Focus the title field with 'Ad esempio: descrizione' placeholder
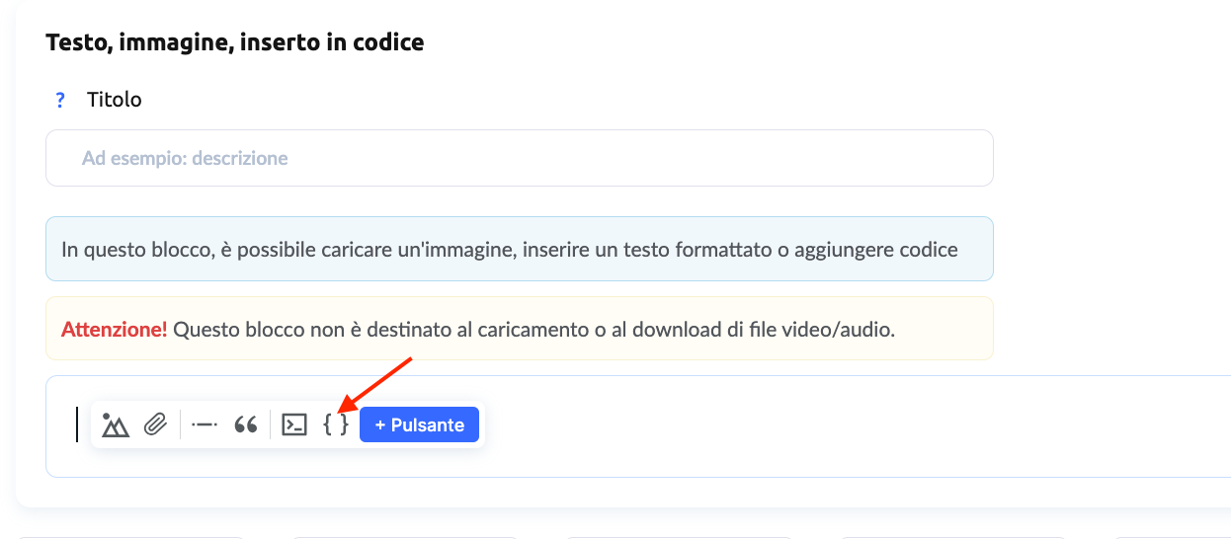1231x539 pixels. [519, 158]
